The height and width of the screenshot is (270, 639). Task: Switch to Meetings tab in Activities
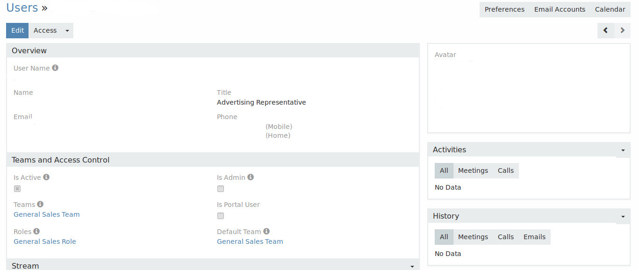point(473,171)
